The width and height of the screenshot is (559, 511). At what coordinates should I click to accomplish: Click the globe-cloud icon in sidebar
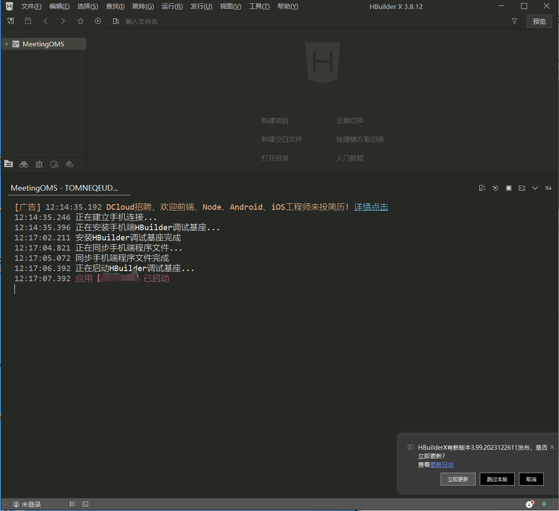click(70, 164)
